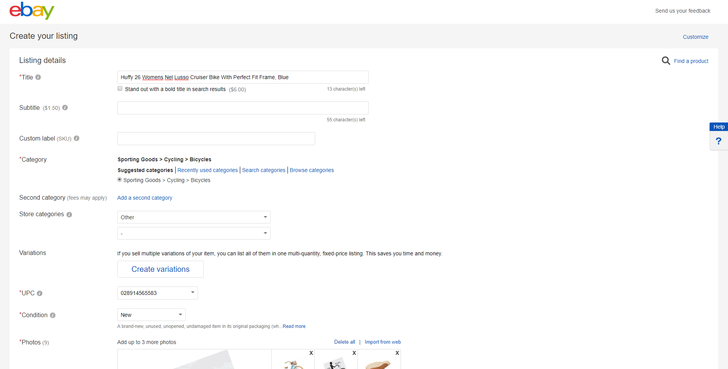The width and height of the screenshot is (728, 369).
Task: Open Condition info icon
Action: pos(53,315)
